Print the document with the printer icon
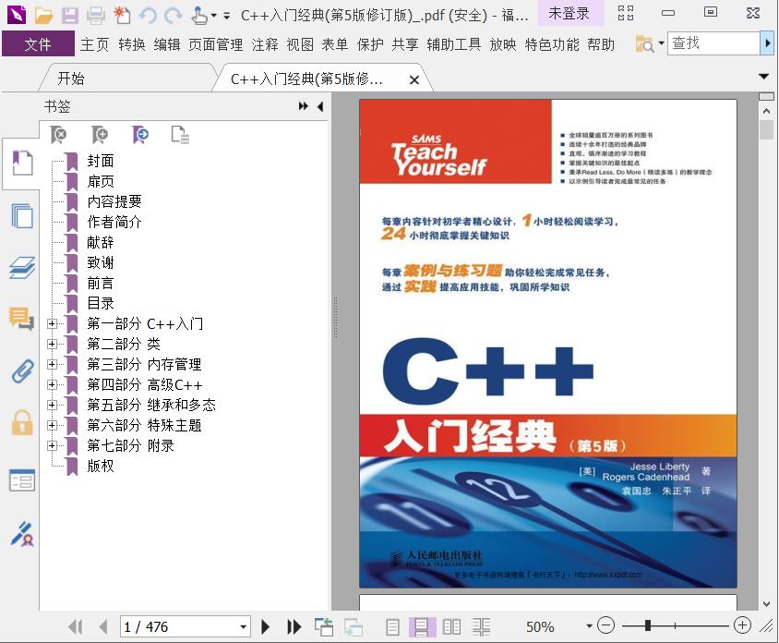 (x=95, y=16)
